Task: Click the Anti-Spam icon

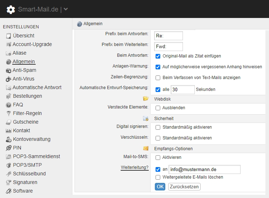Action: (x=8, y=70)
